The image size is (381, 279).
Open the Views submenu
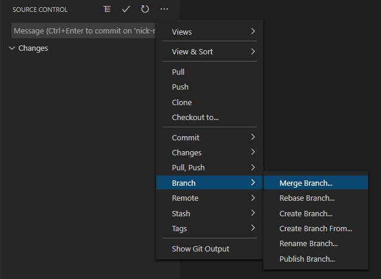[x=210, y=32]
